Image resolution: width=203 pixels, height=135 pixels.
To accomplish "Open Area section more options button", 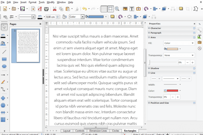I will click(x=194, y=37).
